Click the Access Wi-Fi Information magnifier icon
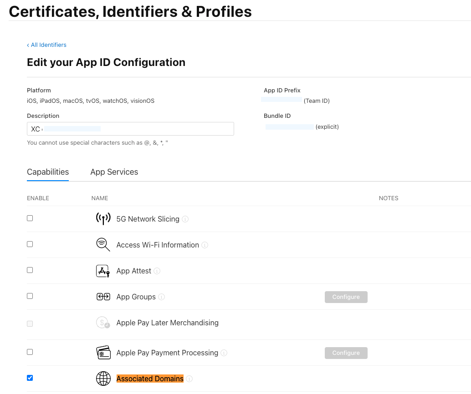 (103, 245)
